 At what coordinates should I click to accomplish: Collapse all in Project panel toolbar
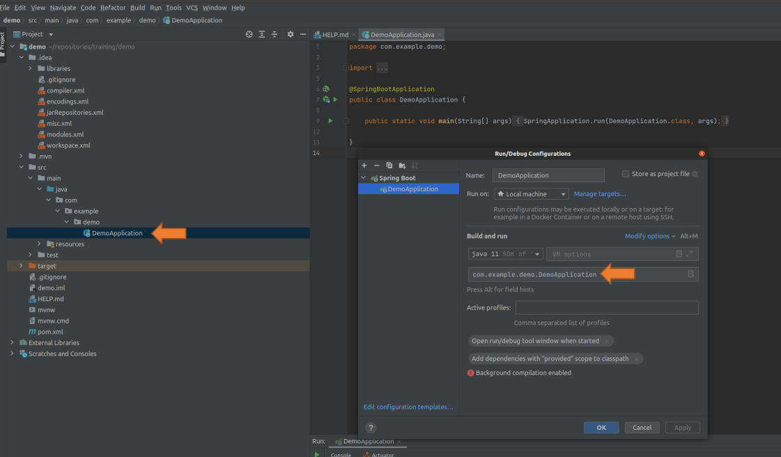coord(274,34)
